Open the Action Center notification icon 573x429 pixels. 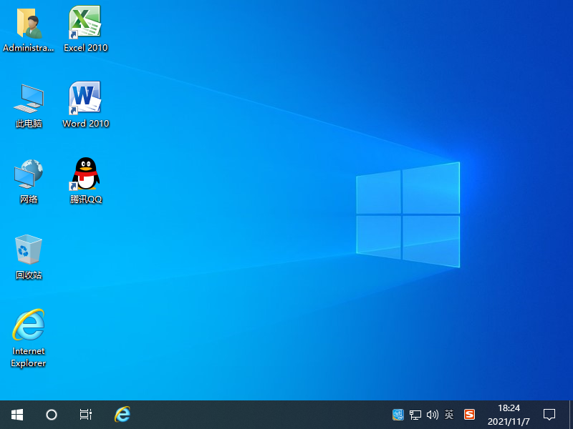(549, 414)
